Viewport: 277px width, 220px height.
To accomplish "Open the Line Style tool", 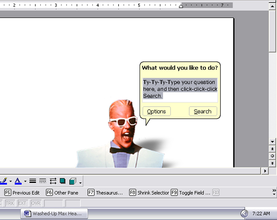I will point(33,181).
